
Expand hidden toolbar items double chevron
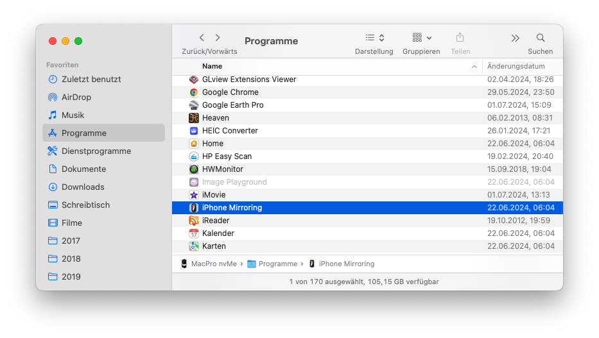516,38
